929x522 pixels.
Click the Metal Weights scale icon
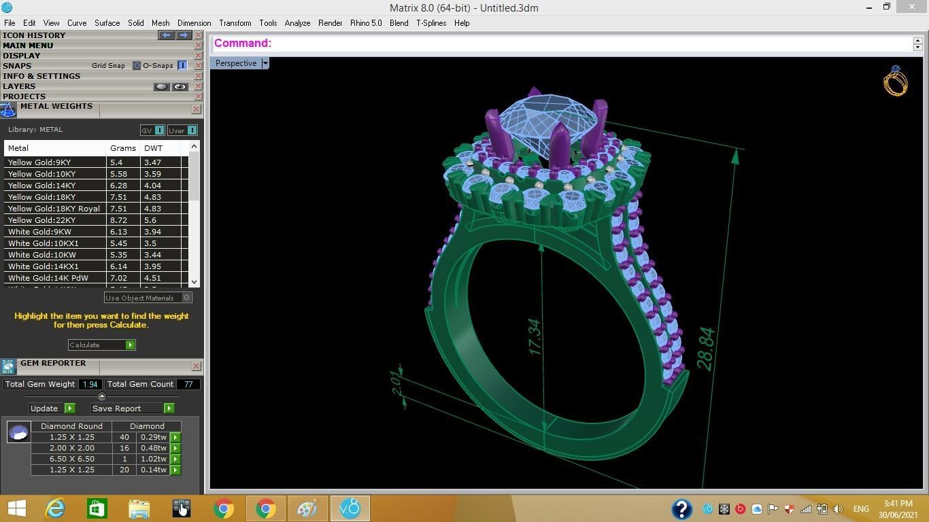click(x=8, y=110)
